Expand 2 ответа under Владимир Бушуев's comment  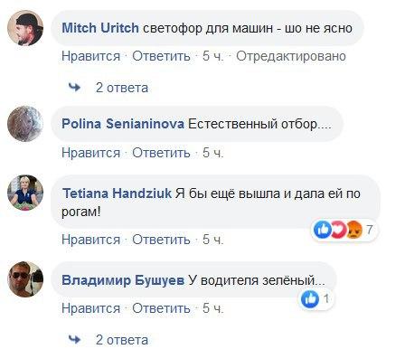click(122, 340)
